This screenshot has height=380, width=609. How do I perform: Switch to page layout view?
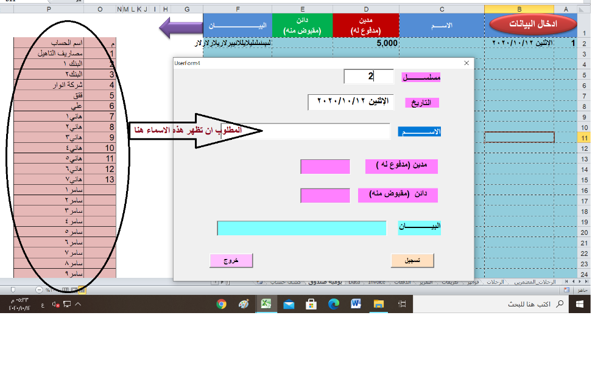(x=74, y=290)
